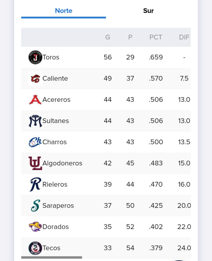Click the P losses column header
The height and width of the screenshot is (261, 212).
pos(130,37)
